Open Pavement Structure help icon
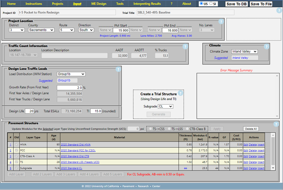Viewport: 283px width, 190px height. tap(276, 124)
